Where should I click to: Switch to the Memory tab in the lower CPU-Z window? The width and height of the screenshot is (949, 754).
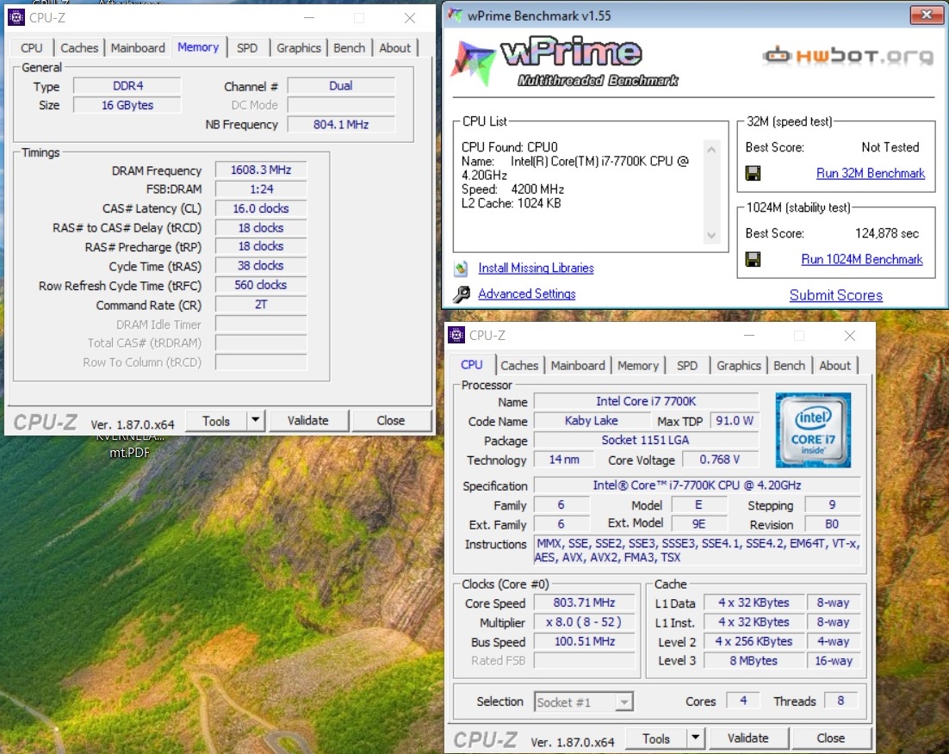click(x=638, y=366)
